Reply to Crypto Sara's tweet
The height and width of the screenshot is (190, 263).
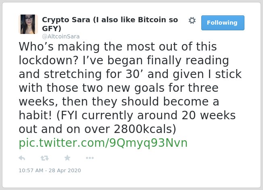pyautogui.click(x=22, y=158)
